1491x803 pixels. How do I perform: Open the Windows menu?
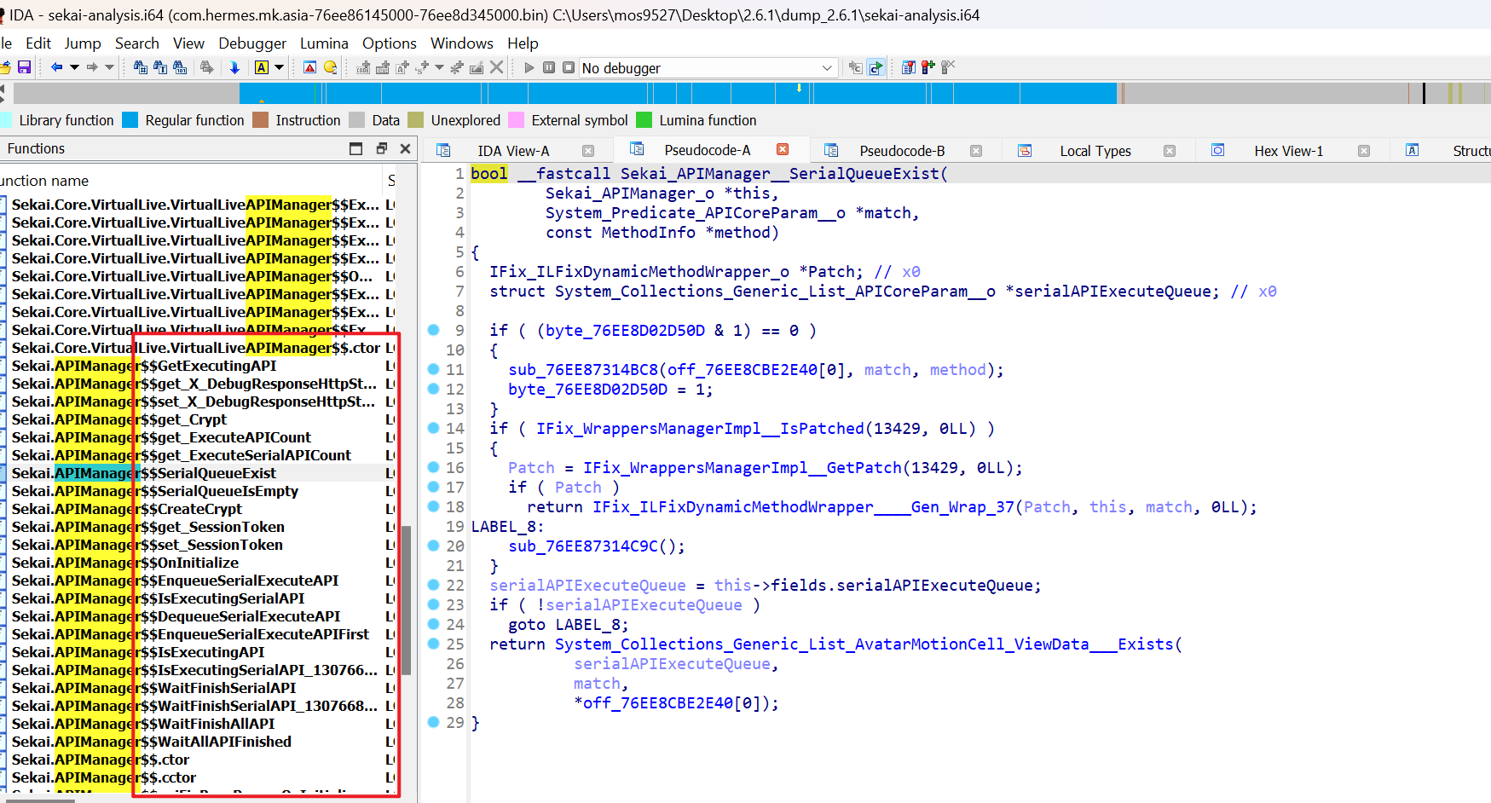click(462, 43)
